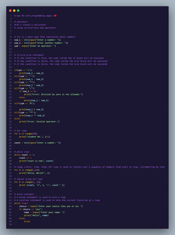
Task: Click line number 31 in the gutter
Action: [x=10, y=106]
